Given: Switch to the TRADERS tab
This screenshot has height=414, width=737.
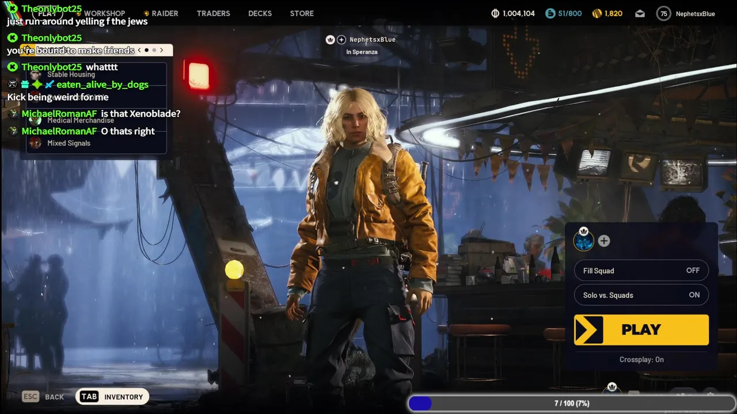Looking at the screenshot, I should click(x=213, y=13).
